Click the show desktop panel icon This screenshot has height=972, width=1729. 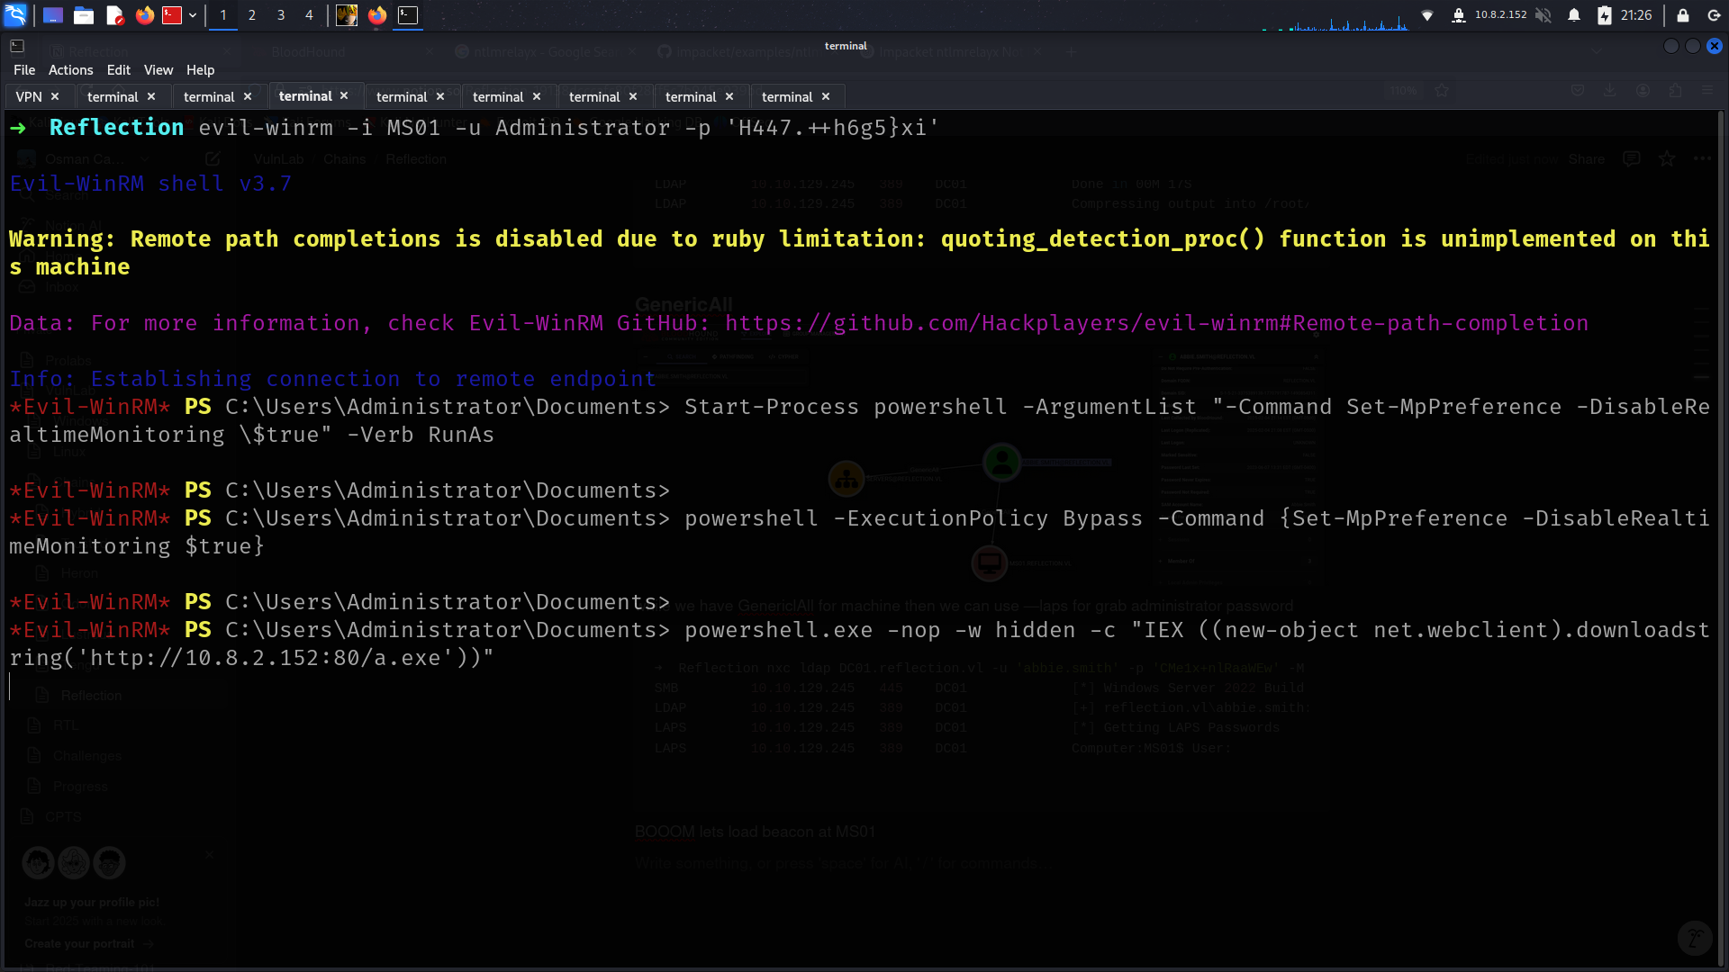tap(53, 15)
